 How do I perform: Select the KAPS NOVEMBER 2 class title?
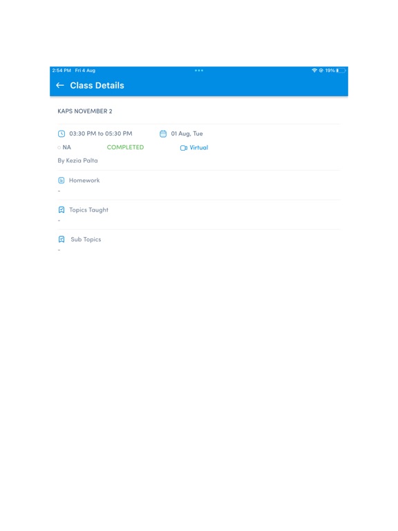point(85,111)
